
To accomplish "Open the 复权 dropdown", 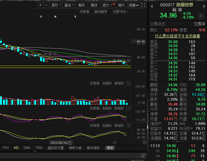I will tap(56, 5).
